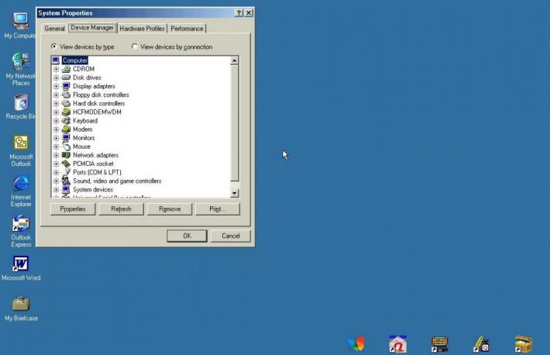Click the Properties button
This screenshot has height=355, width=550.
click(73, 209)
